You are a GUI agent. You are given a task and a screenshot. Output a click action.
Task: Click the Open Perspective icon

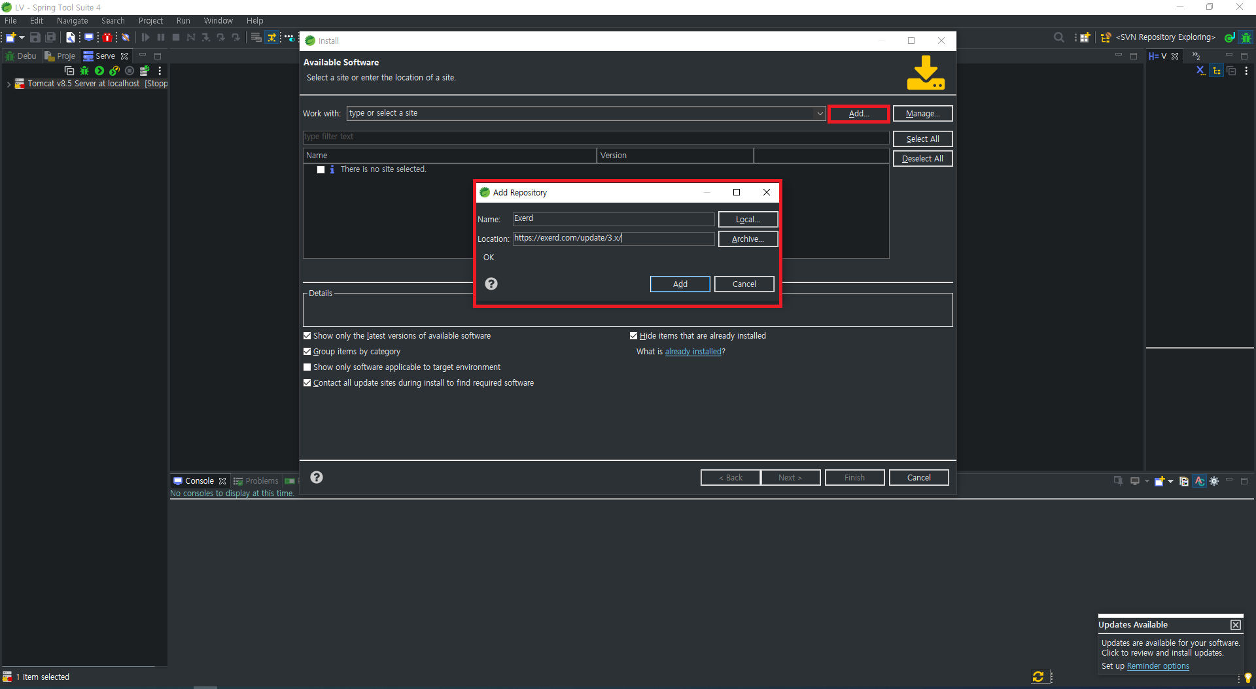coord(1085,38)
